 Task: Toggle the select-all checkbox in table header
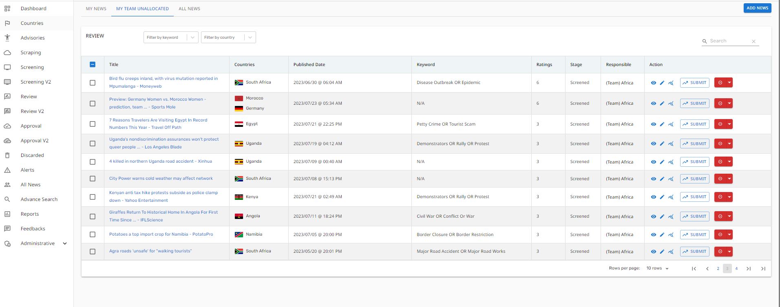click(x=93, y=64)
